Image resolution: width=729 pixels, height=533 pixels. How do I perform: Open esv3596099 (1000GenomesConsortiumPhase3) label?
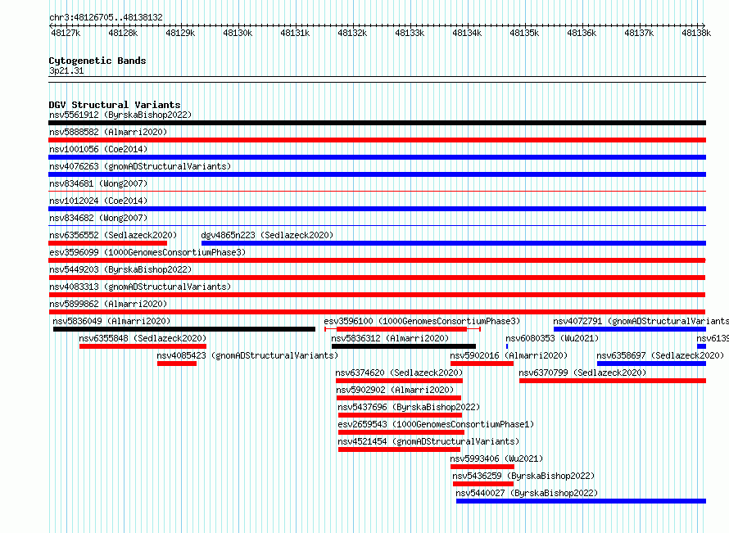tap(147, 252)
